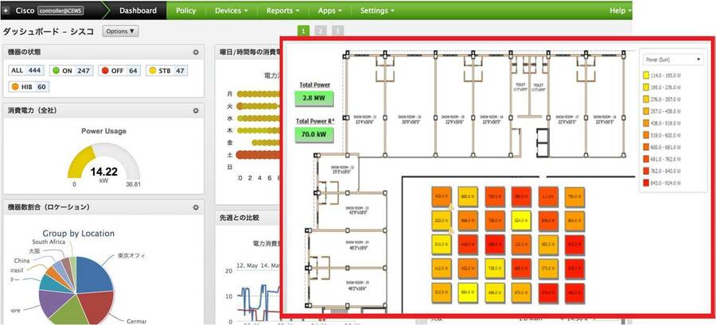
Task: Open settings gear for 消費電力（全社） panel
Action: 196,110
